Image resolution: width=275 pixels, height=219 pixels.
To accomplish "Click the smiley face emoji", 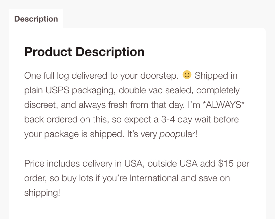I will coord(187,75).
